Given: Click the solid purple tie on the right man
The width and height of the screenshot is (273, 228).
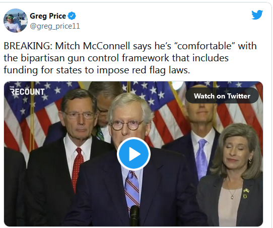Looking at the screenshot, I should coord(201,159).
